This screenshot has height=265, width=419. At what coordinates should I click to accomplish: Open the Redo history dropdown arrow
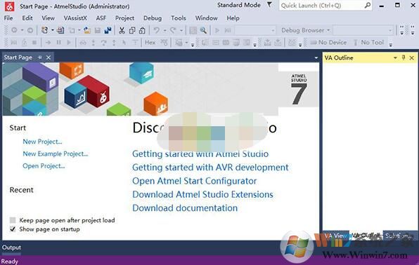click(x=181, y=30)
